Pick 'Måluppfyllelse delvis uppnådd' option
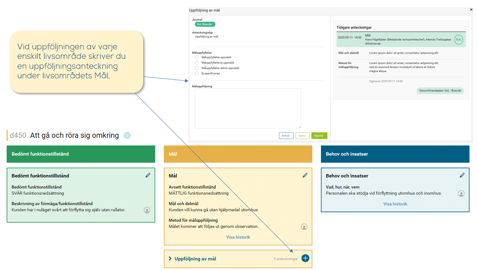Viewport: 477px width, 270px height. coord(197,68)
